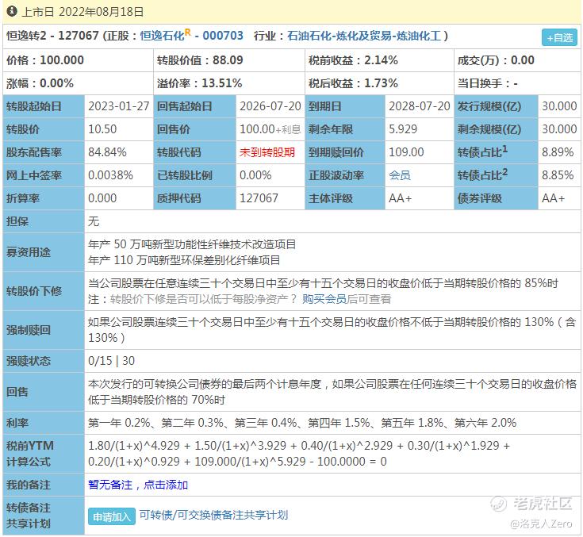Click the bond title 恒逸转2 - 127067
This screenshot has width=583, height=537.
click(x=52, y=36)
